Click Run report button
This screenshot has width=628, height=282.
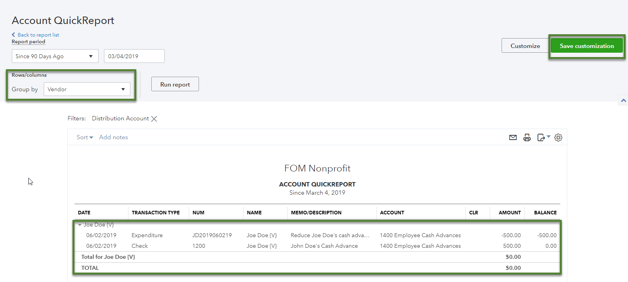click(175, 84)
